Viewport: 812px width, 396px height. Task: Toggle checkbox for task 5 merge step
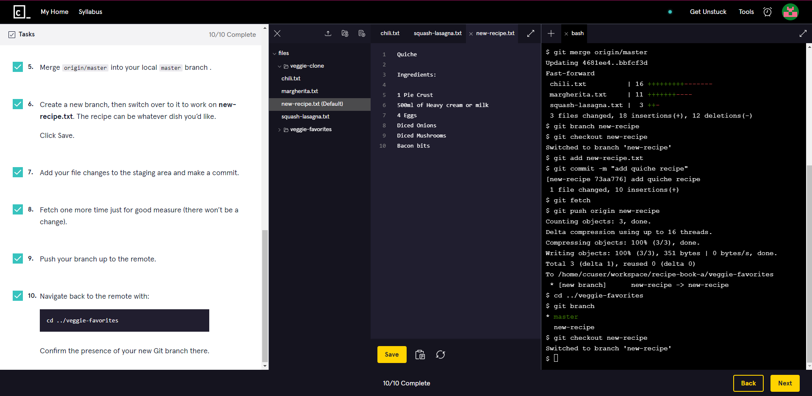coord(17,67)
